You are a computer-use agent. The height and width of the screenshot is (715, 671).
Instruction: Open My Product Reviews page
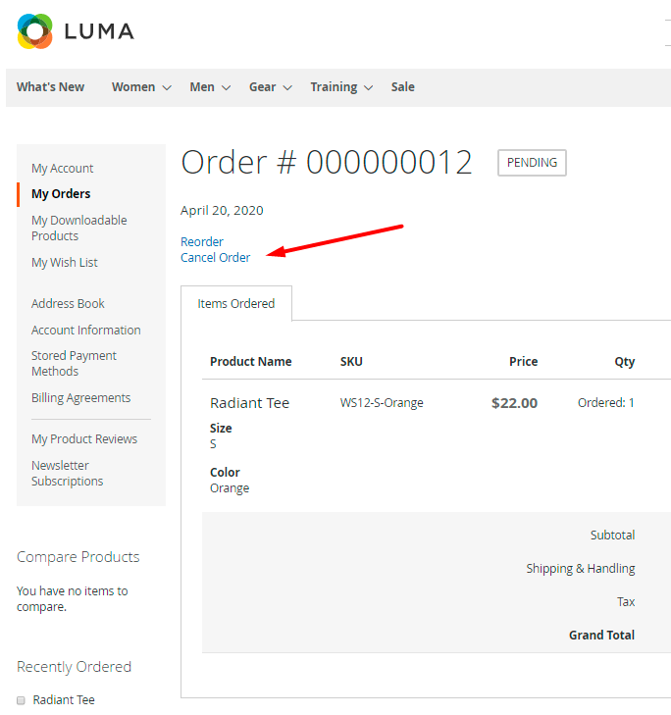(x=84, y=439)
